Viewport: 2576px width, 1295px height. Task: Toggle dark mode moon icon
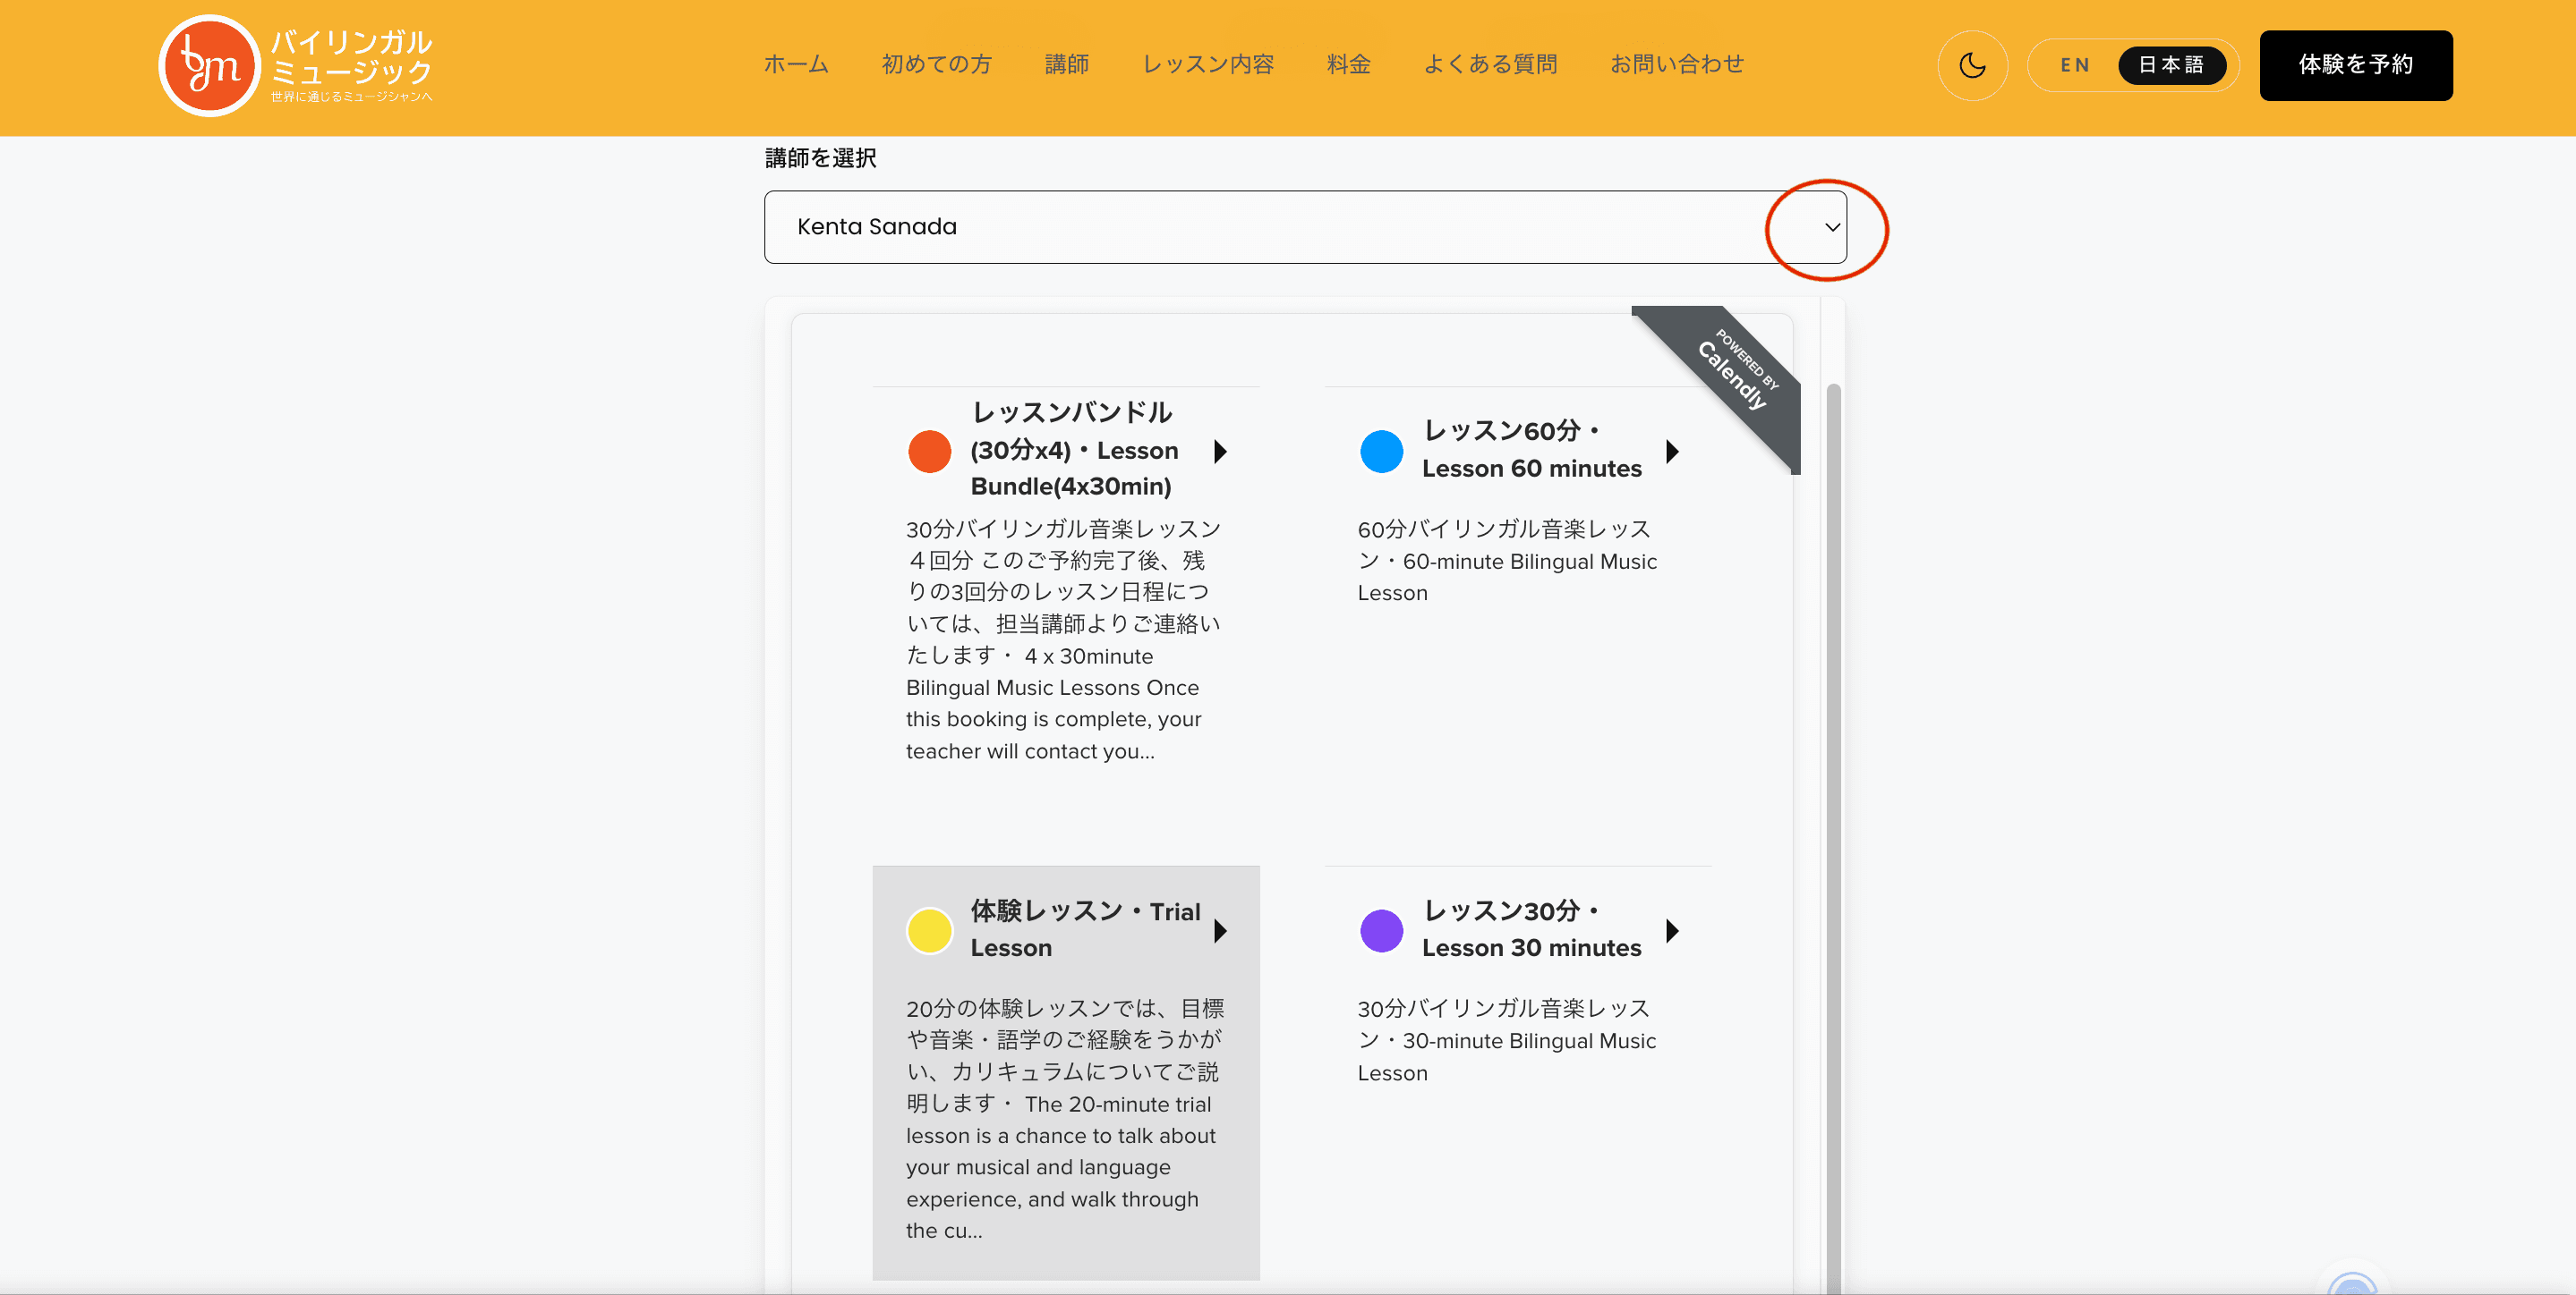(1972, 66)
